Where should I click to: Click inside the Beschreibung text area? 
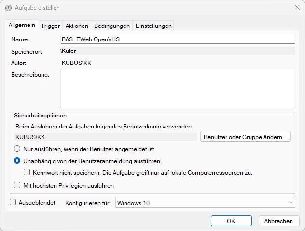[x=178, y=89]
